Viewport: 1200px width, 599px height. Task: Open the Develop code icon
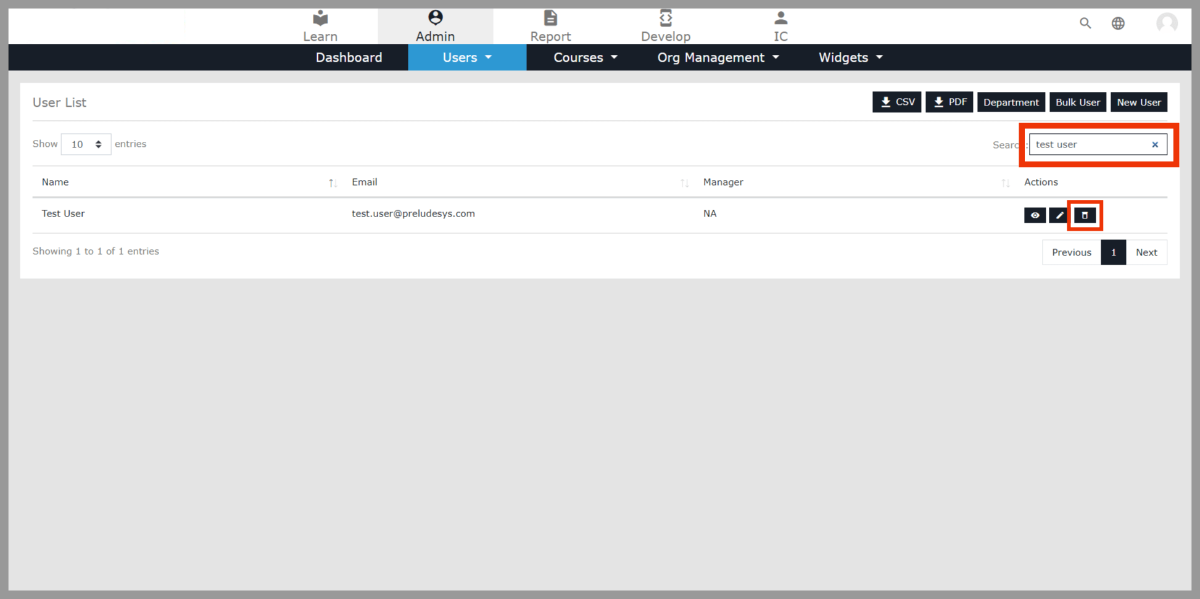[665, 19]
